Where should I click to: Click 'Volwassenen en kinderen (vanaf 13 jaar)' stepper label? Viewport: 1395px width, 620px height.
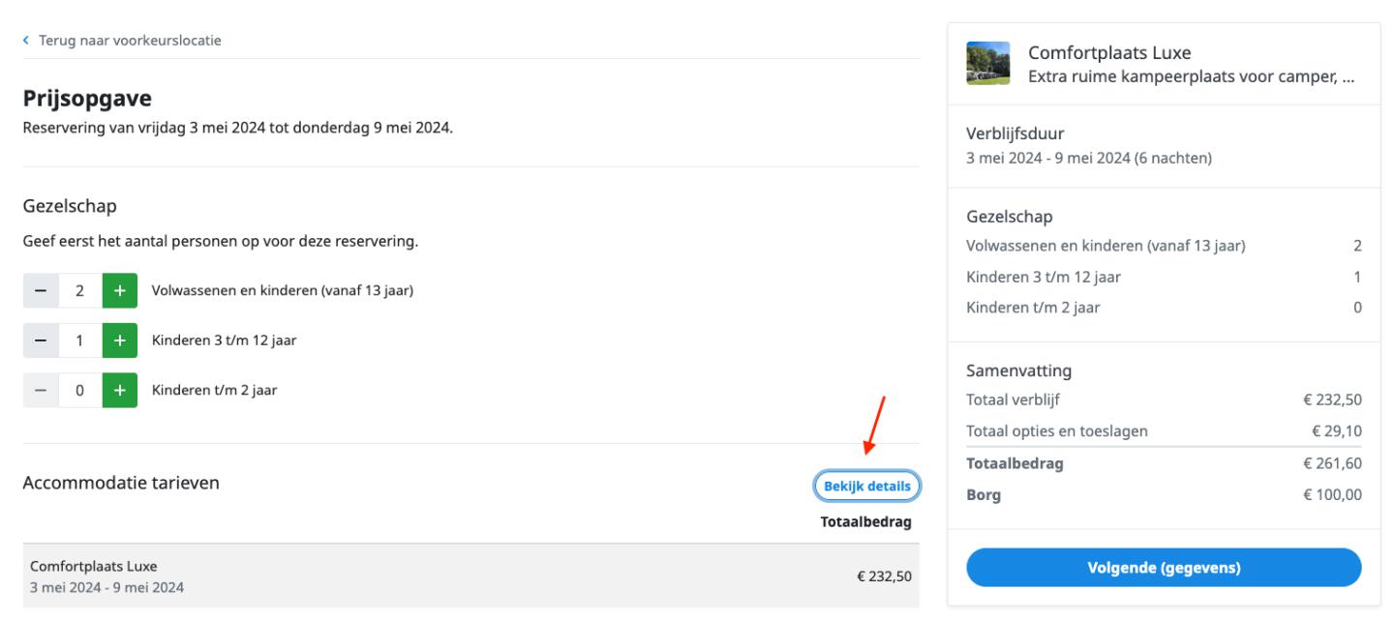[283, 292]
